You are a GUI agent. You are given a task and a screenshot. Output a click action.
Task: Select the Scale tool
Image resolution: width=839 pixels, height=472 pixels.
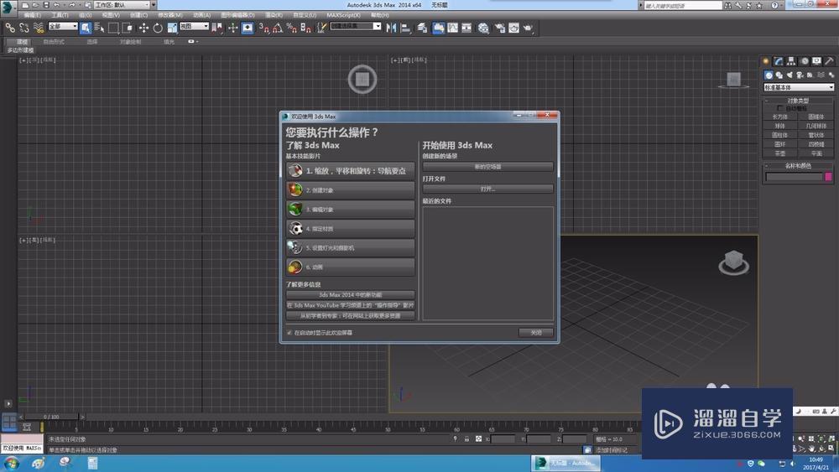172,28
